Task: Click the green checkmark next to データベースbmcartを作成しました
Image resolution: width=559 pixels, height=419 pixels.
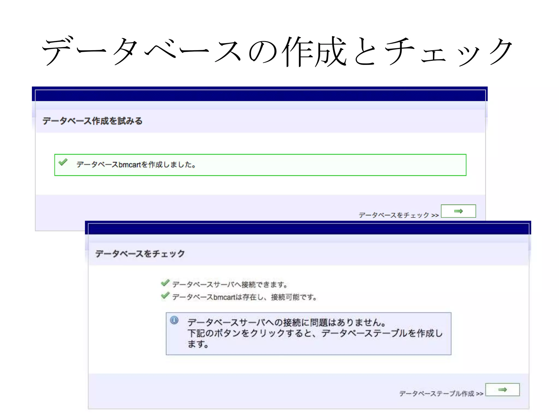Action: [x=63, y=162]
